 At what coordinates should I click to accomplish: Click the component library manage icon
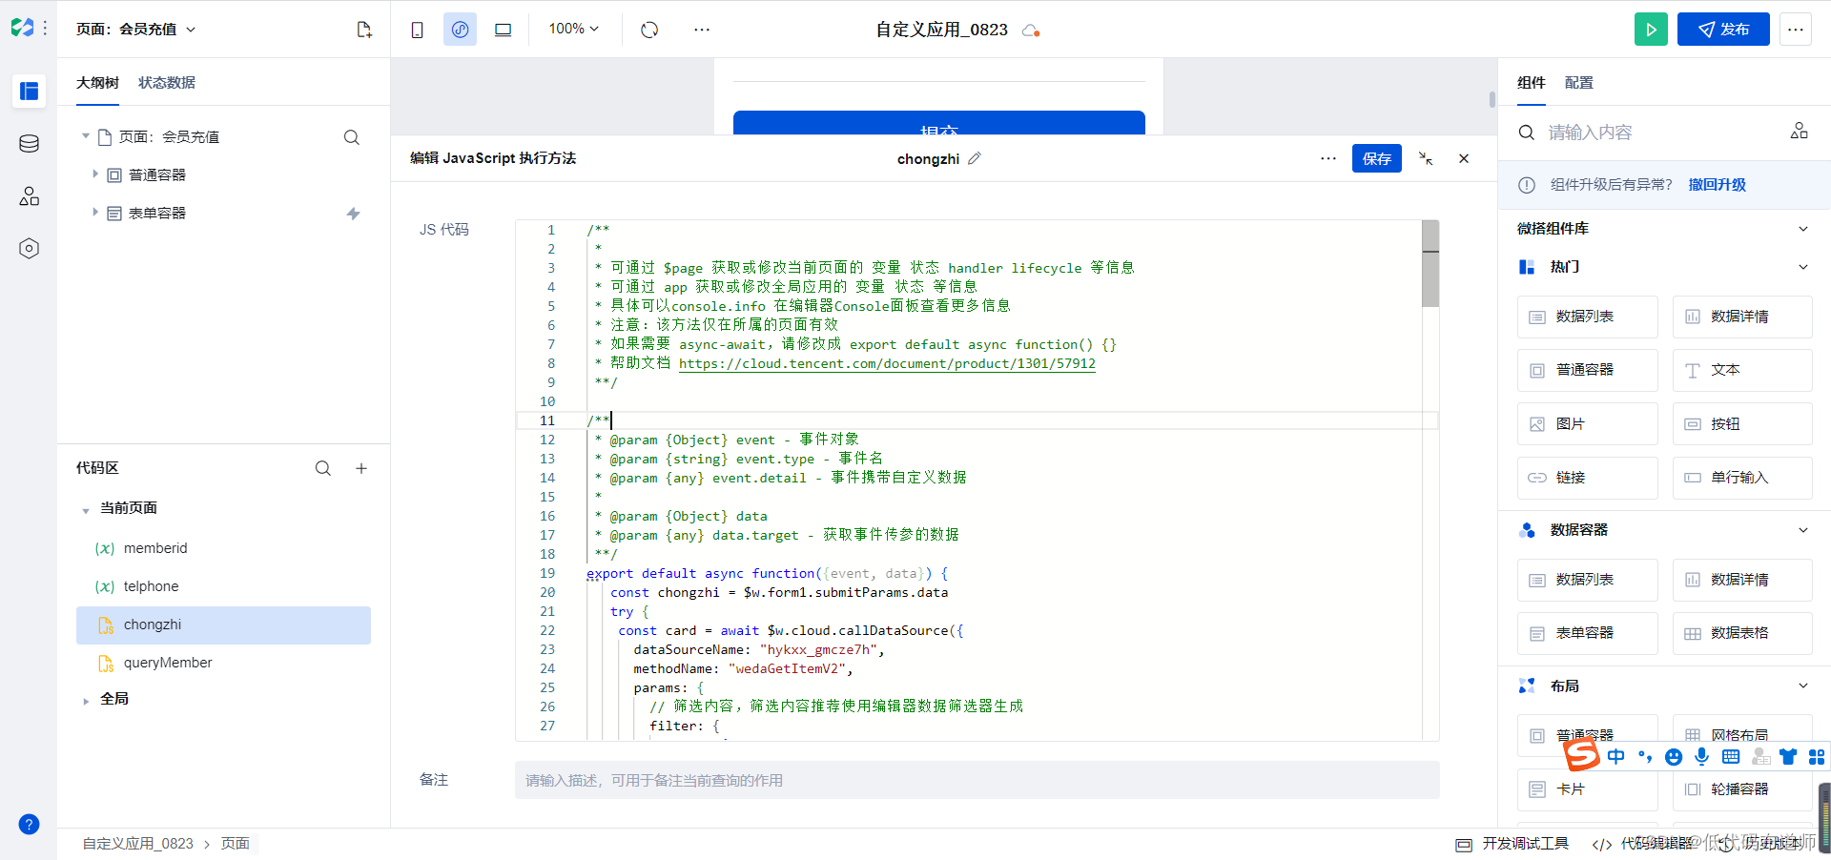[1799, 131]
